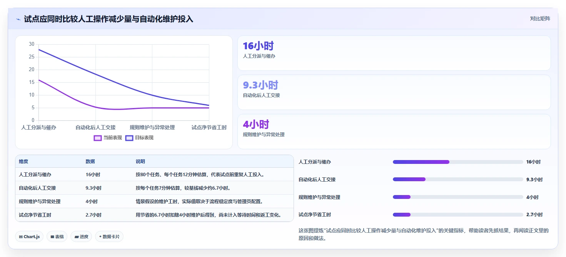Click the 自动化后人工交接 progress bar
Viewport: 566px width, 257px height.
(458, 179)
